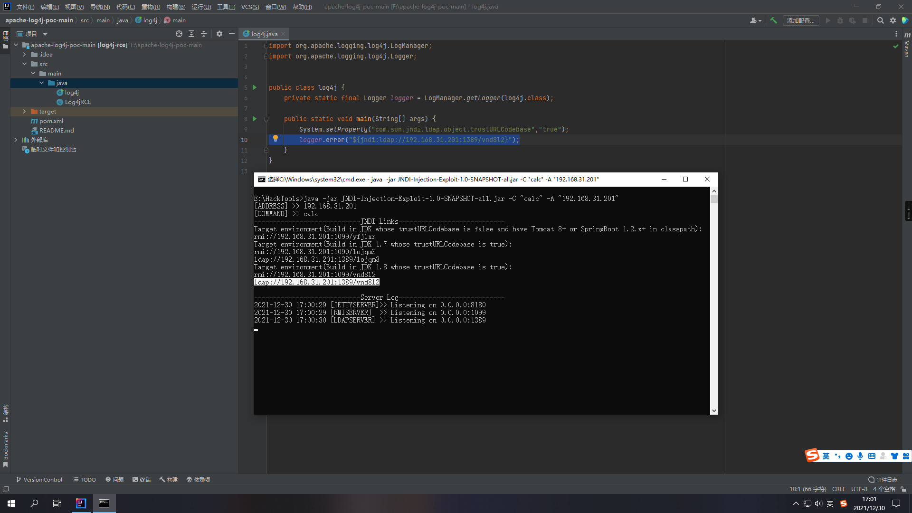
Task: Click the locate/select opened file target icon
Action: click(x=179, y=34)
